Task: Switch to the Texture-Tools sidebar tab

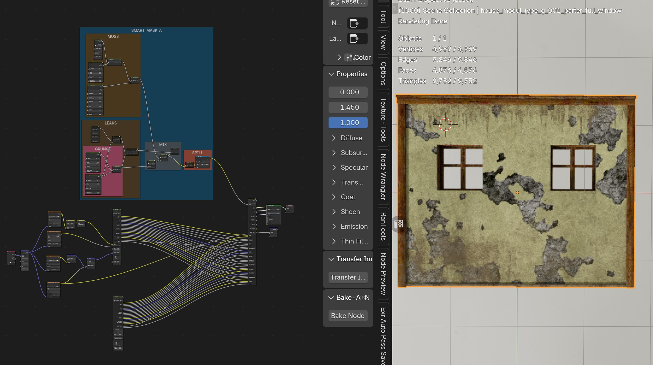Action: [x=383, y=120]
